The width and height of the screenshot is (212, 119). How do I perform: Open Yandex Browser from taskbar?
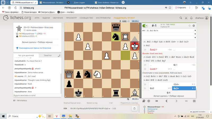click(x=57, y=116)
